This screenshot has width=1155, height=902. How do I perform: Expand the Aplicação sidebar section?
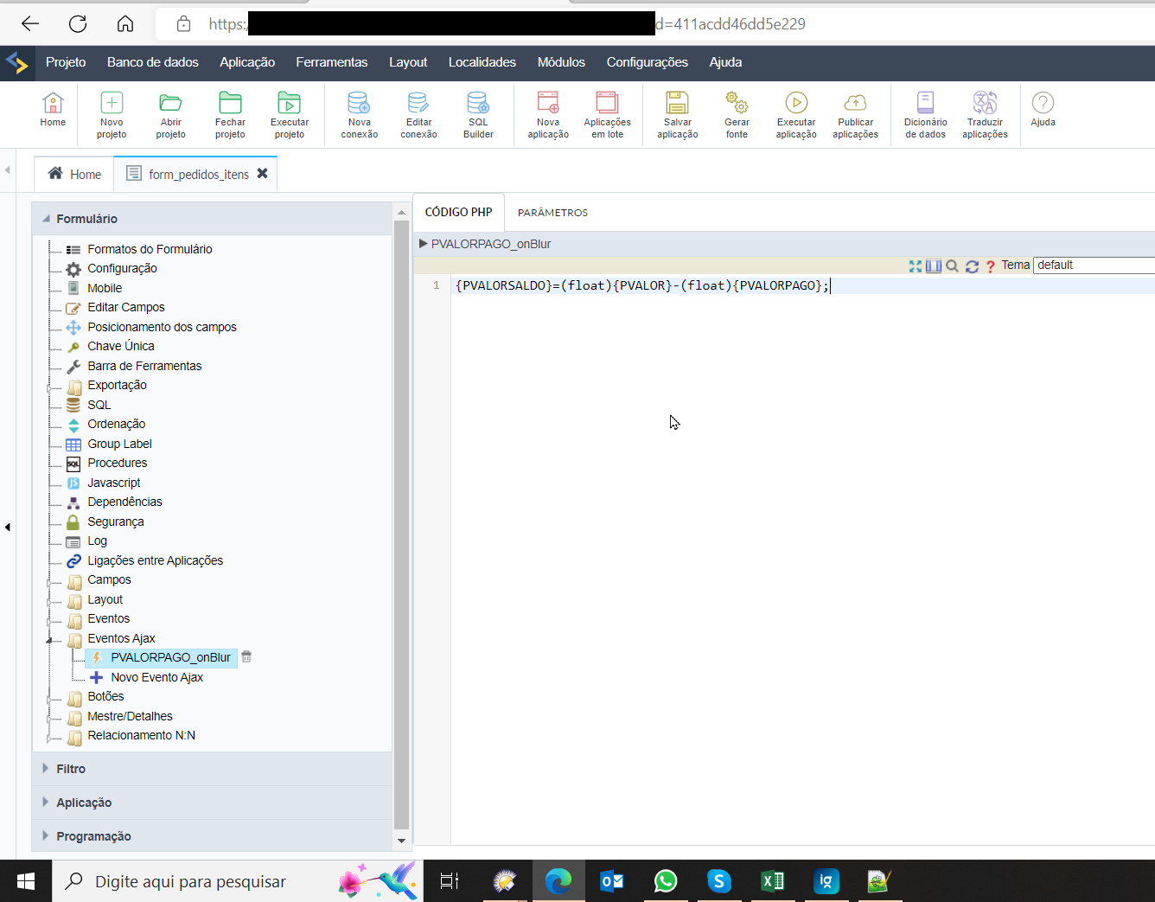pyautogui.click(x=213, y=803)
